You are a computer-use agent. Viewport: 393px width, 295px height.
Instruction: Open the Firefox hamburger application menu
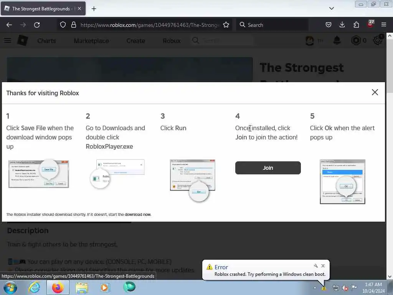(x=384, y=25)
